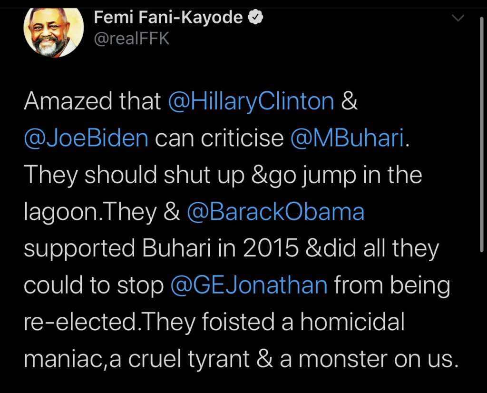Open the @realFFK handle link
This screenshot has width=487, height=393.
point(132,39)
